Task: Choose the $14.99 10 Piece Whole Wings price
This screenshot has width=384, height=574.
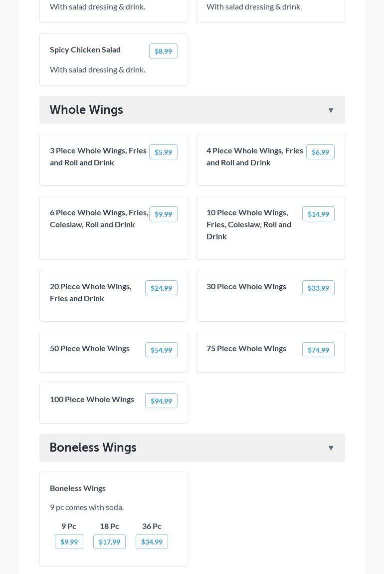Action: pos(318,214)
